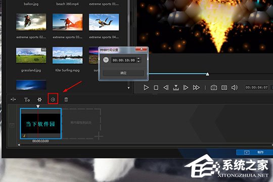Viewport: 273px width, 182px height.
Task: Select the extreme sports 02 thumbnail
Action: (x=31, y=22)
